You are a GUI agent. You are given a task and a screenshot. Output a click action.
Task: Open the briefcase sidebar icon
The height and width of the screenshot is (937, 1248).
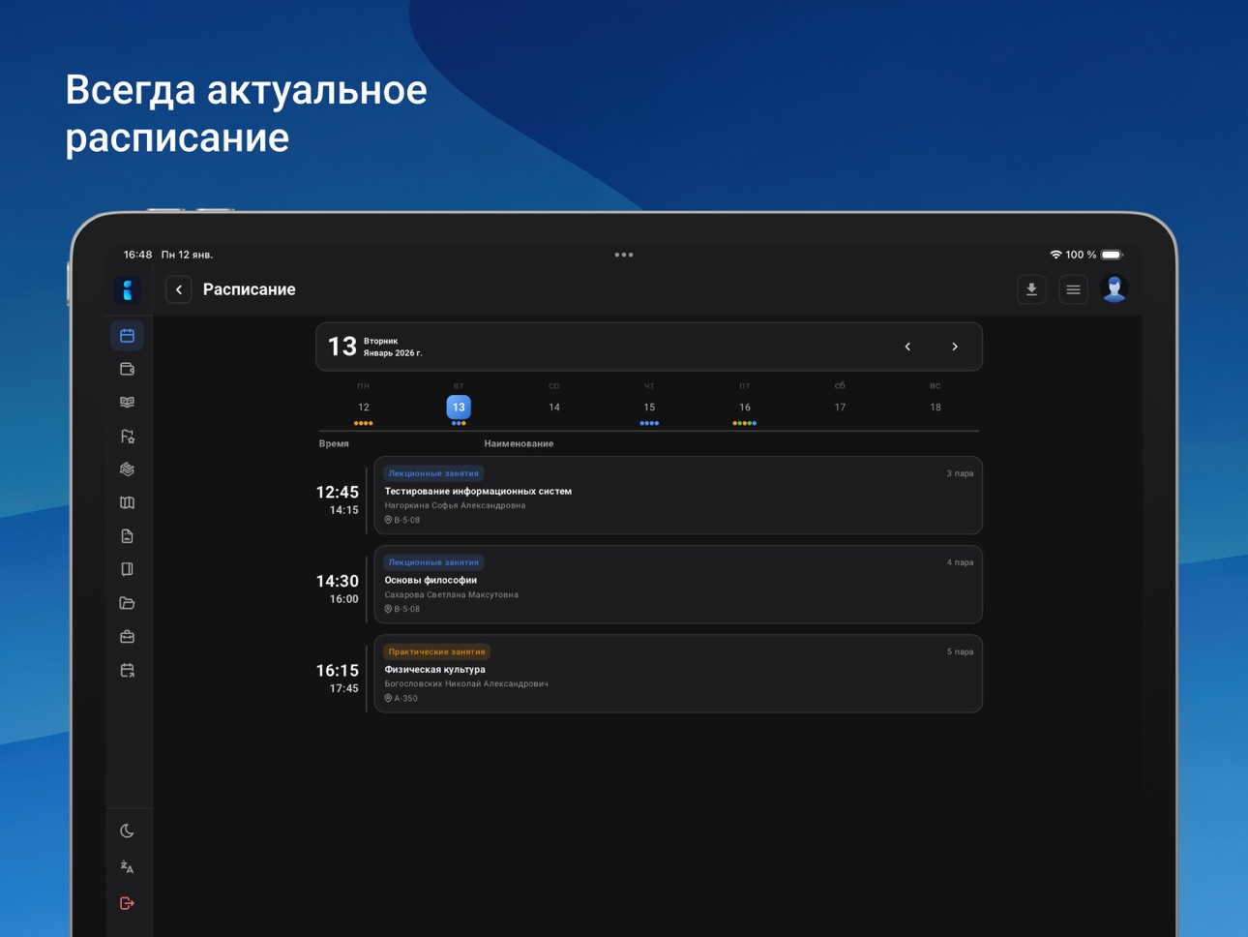(x=127, y=637)
